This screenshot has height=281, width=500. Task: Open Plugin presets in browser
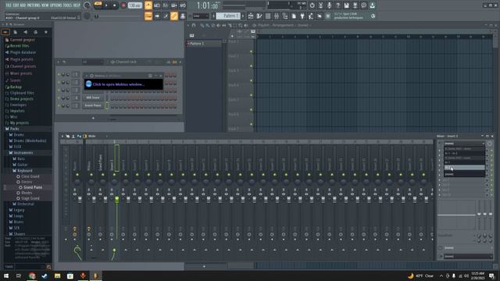[x=21, y=59]
